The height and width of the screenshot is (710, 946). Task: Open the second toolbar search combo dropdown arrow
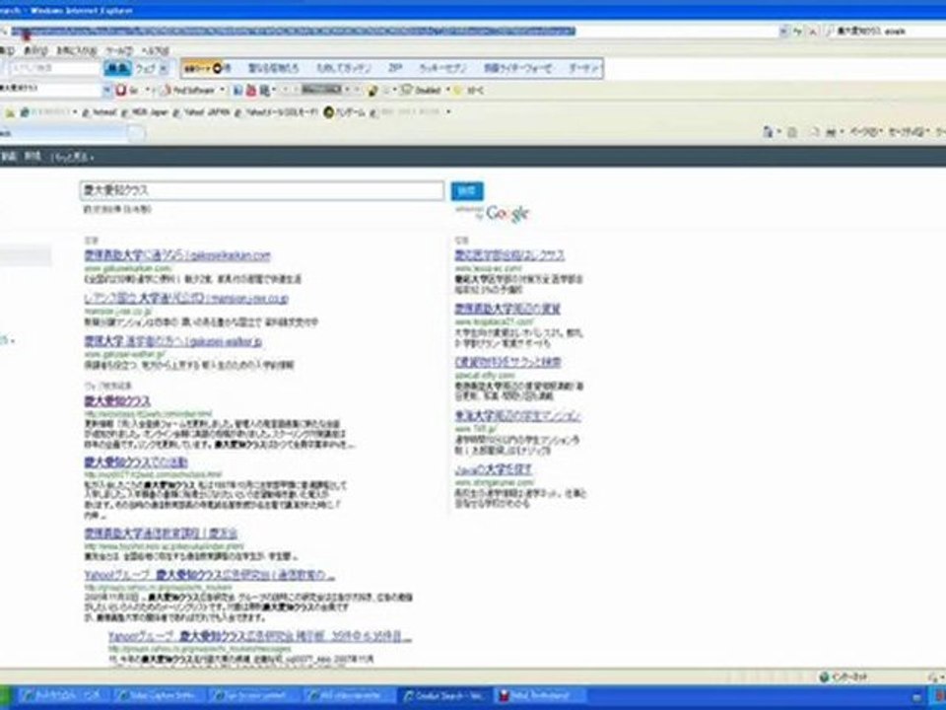(107, 91)
